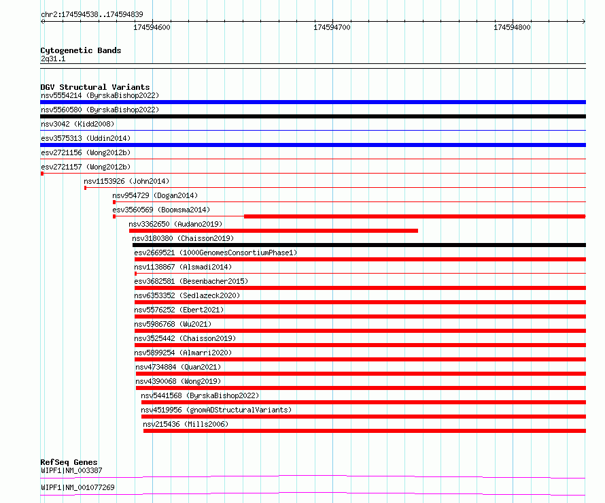
Task: Select the small red marker under esv2721157
Action: tap(42, 174)
